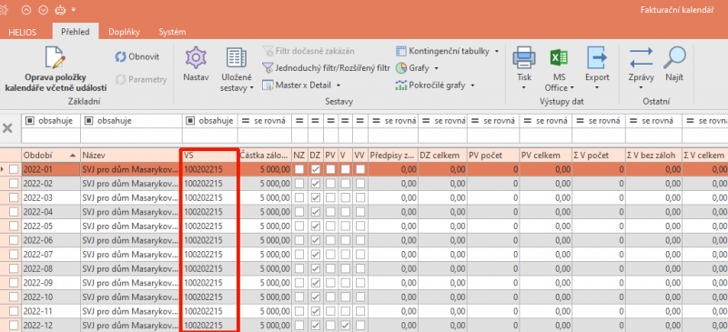Click Pokročilé grafy chart icon
Viewport: 728px width, 332px height.
[x=400, y=86]
